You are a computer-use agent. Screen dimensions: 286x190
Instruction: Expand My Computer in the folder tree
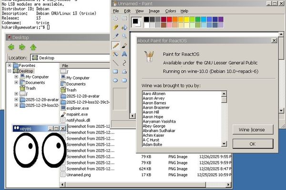16,77
